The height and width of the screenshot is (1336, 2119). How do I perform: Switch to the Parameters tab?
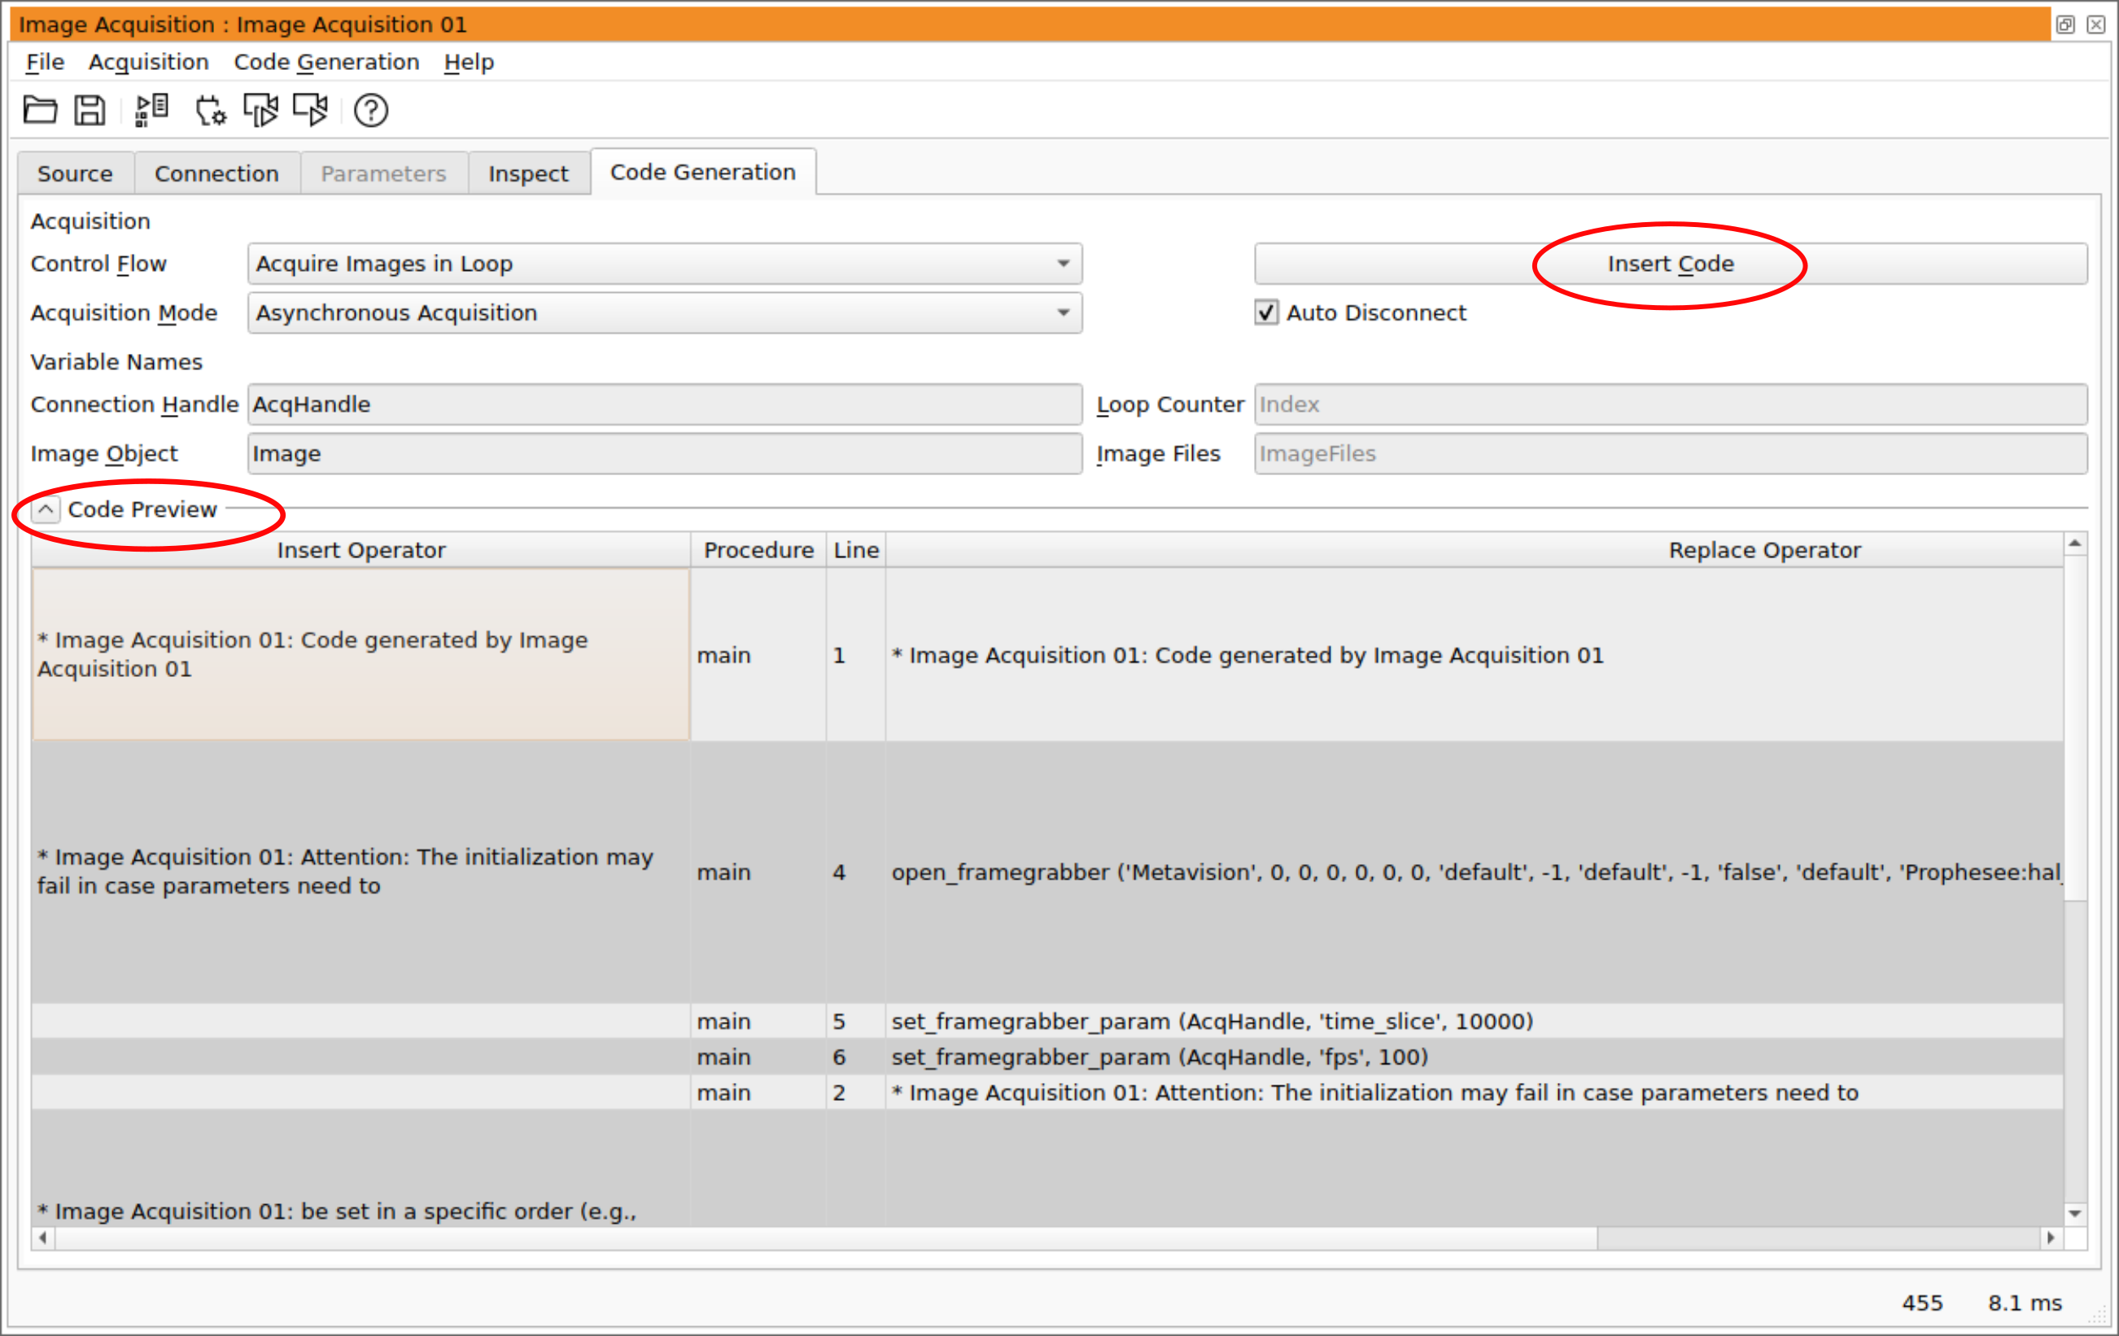(383, 173)
